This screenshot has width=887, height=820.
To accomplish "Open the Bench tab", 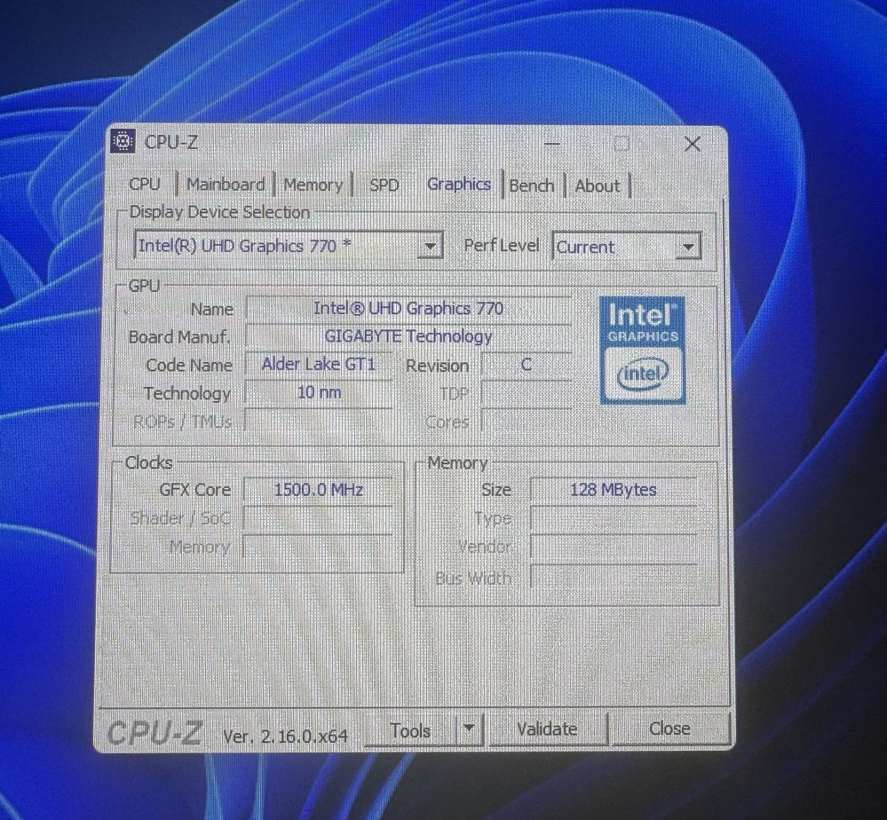I will [532, 185].
